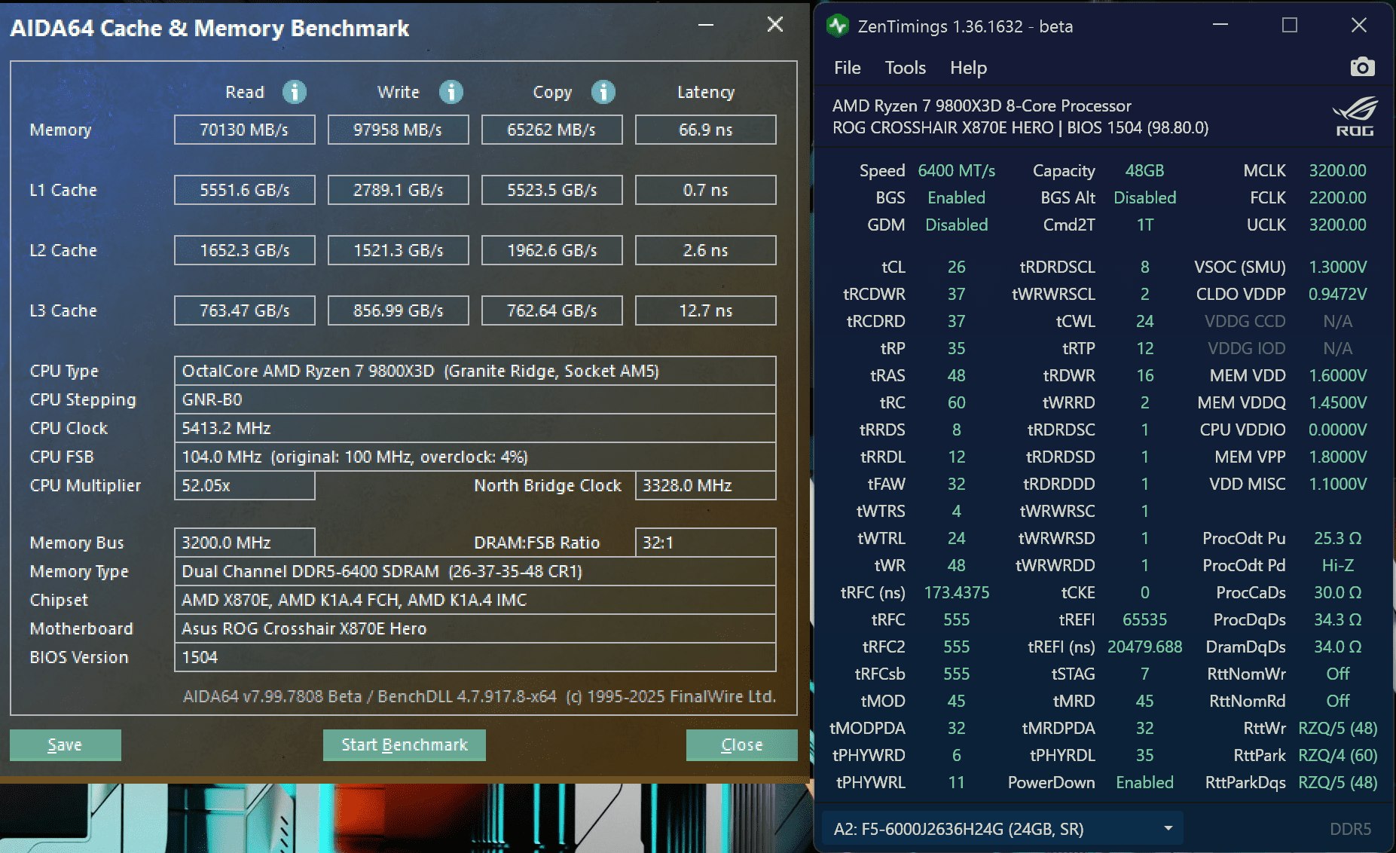The height and width of the screenshot is (853, 1396).
Task: Click the Memory Read result field
Action: [x=244, y=130]
